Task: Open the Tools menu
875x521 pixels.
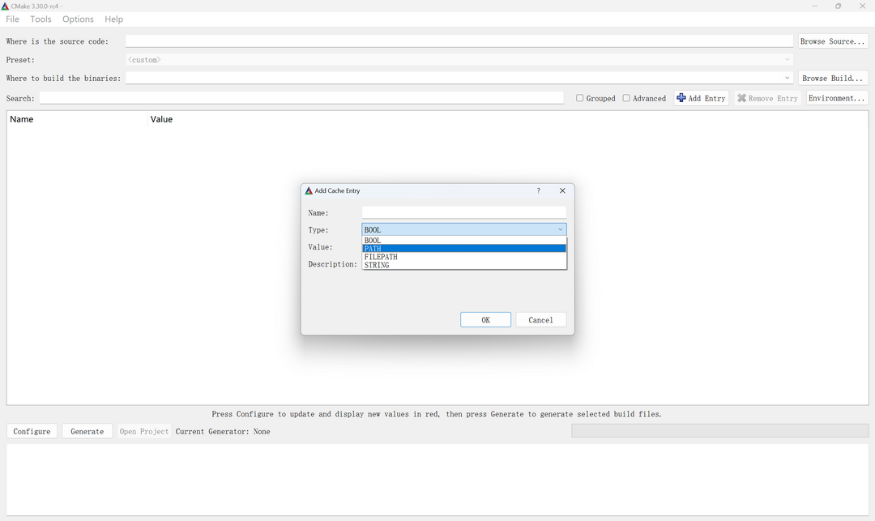Action: (x=41, y=19)
